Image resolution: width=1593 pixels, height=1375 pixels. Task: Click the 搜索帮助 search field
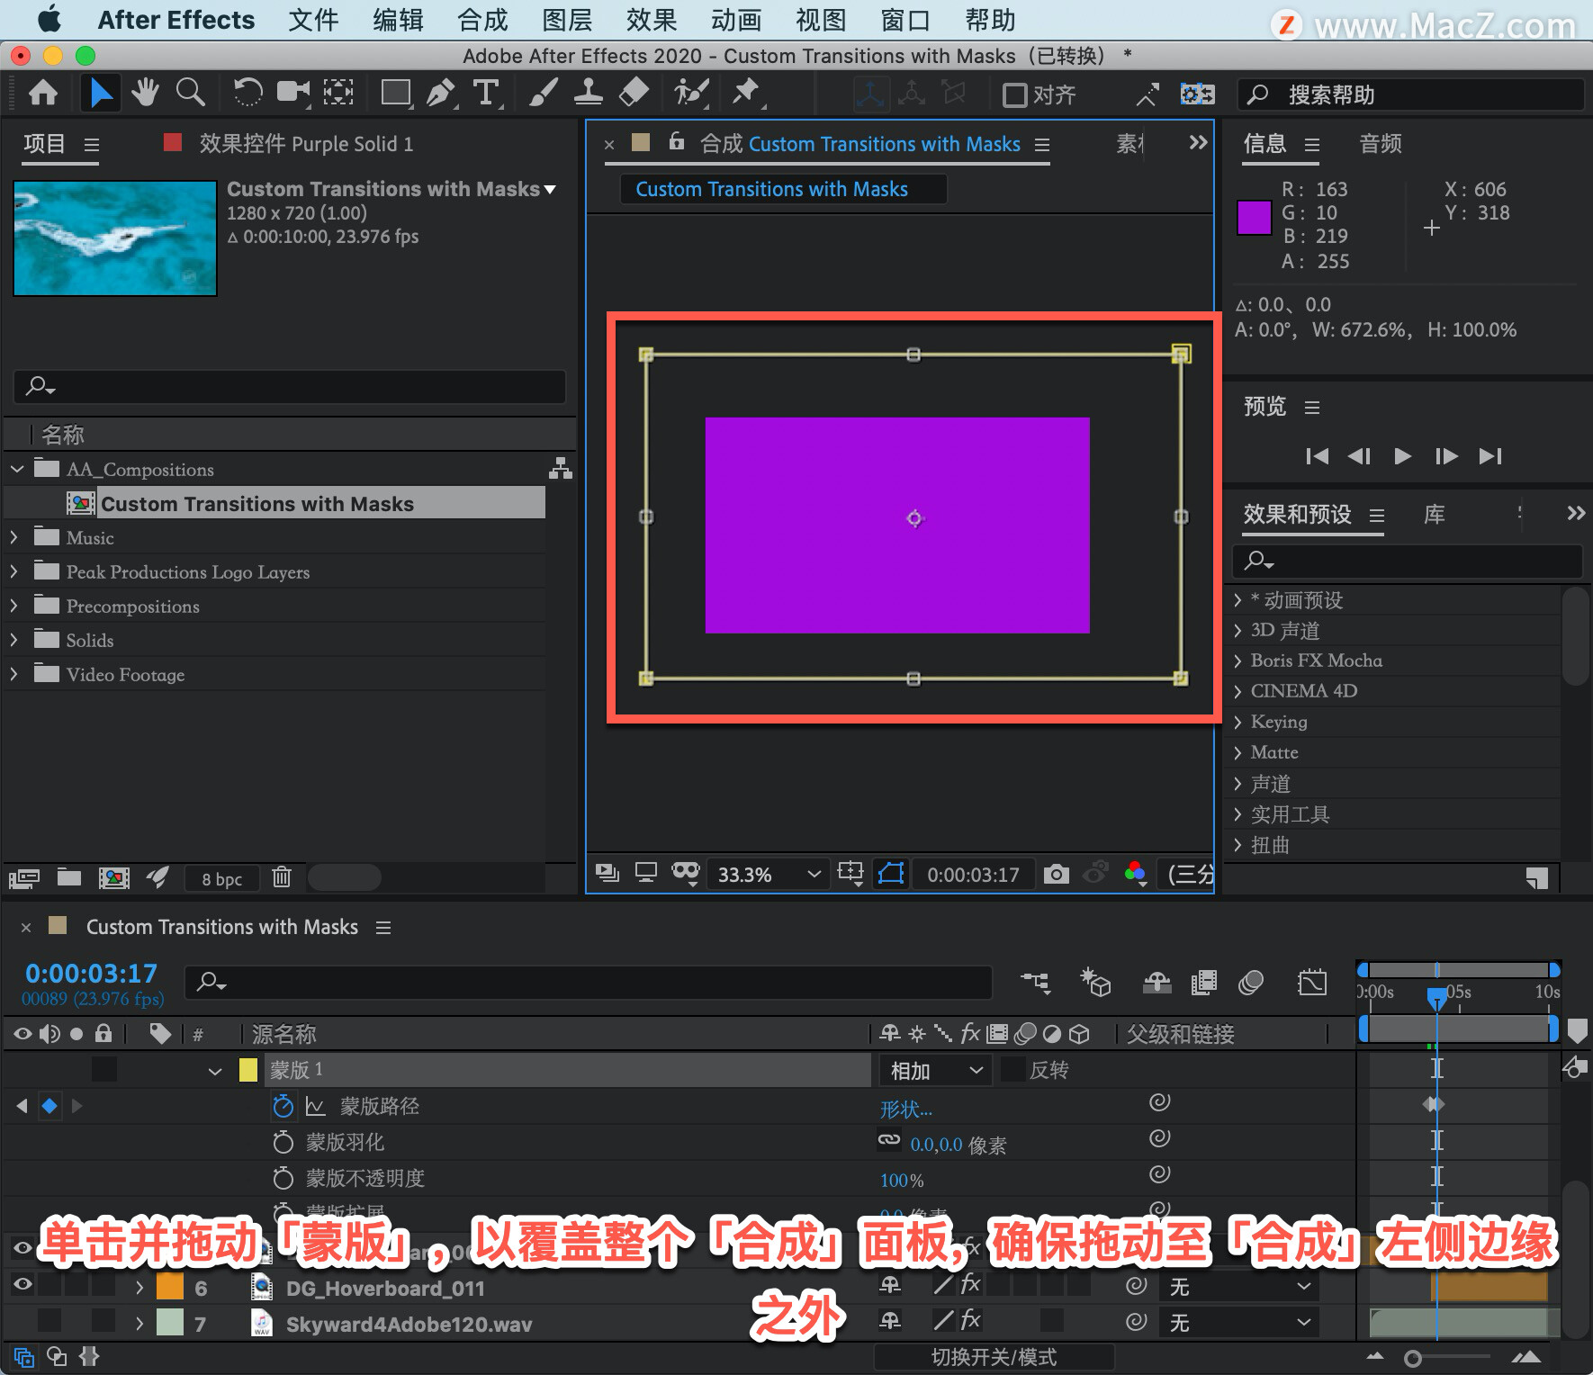(x=1411, y=94)
